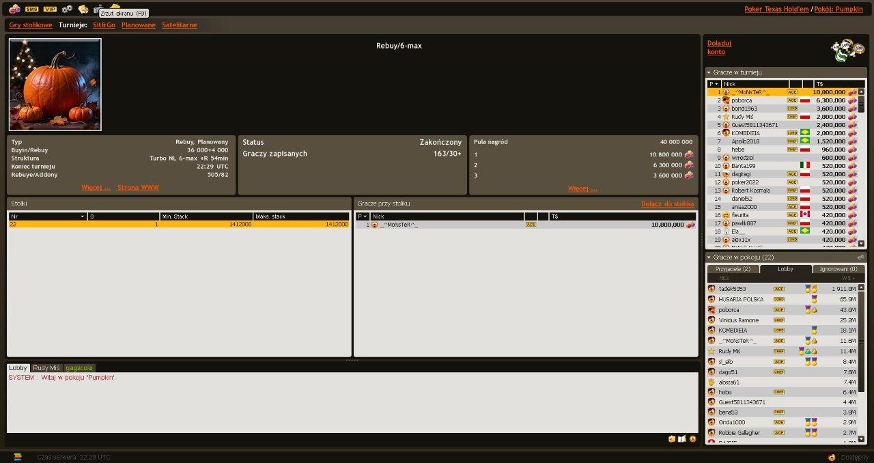
Task: Open the VIP icon in toolbar
Action: point(50,9)
